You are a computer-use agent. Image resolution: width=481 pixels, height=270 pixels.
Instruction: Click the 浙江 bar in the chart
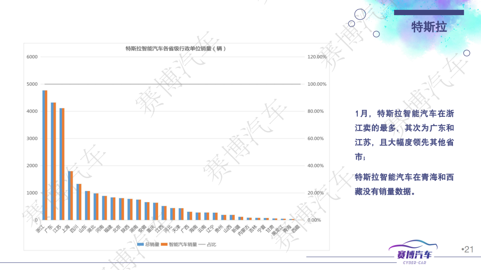coord(45,155)
